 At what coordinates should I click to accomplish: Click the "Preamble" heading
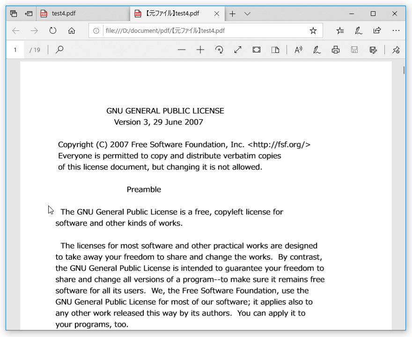tap(144, 190)
